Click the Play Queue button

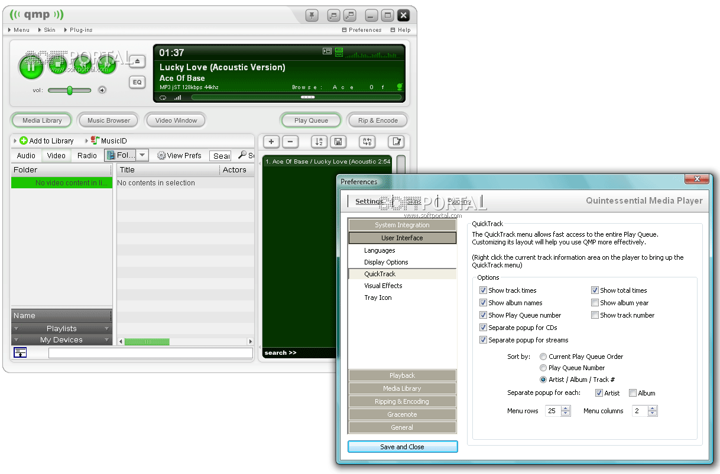311,120
